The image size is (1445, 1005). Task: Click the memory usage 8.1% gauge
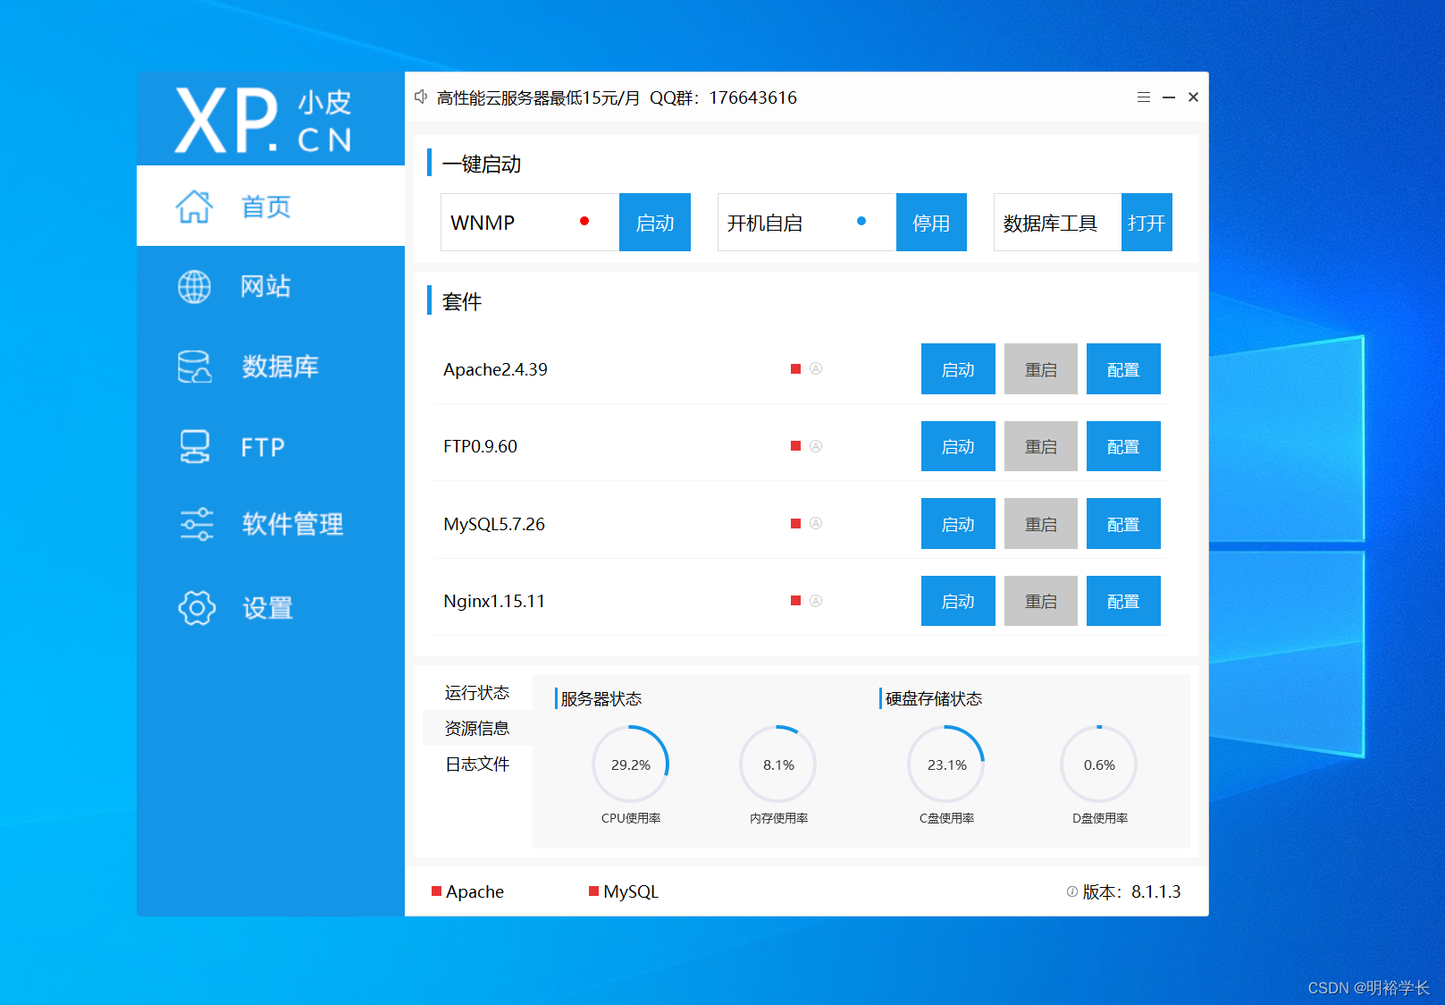778,764
